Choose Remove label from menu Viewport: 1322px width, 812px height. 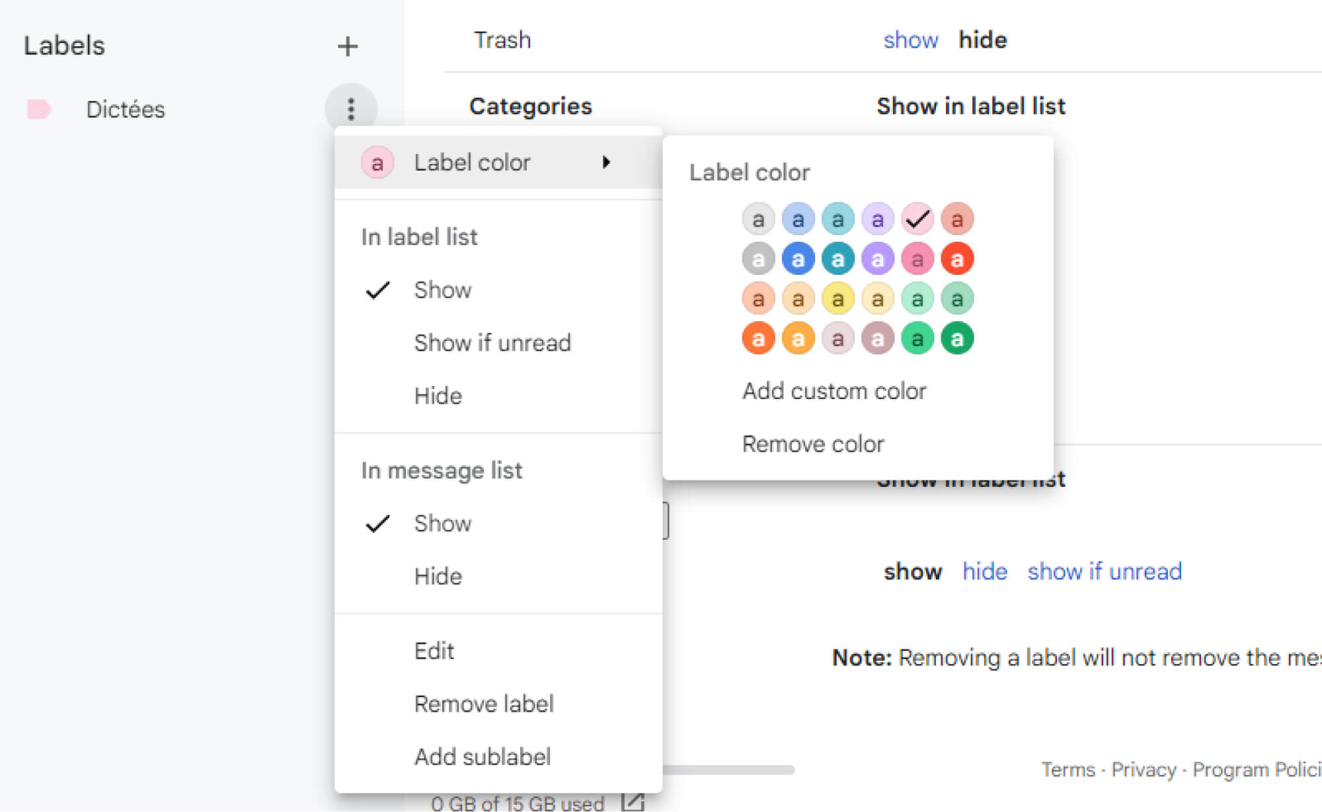(483, 704)
